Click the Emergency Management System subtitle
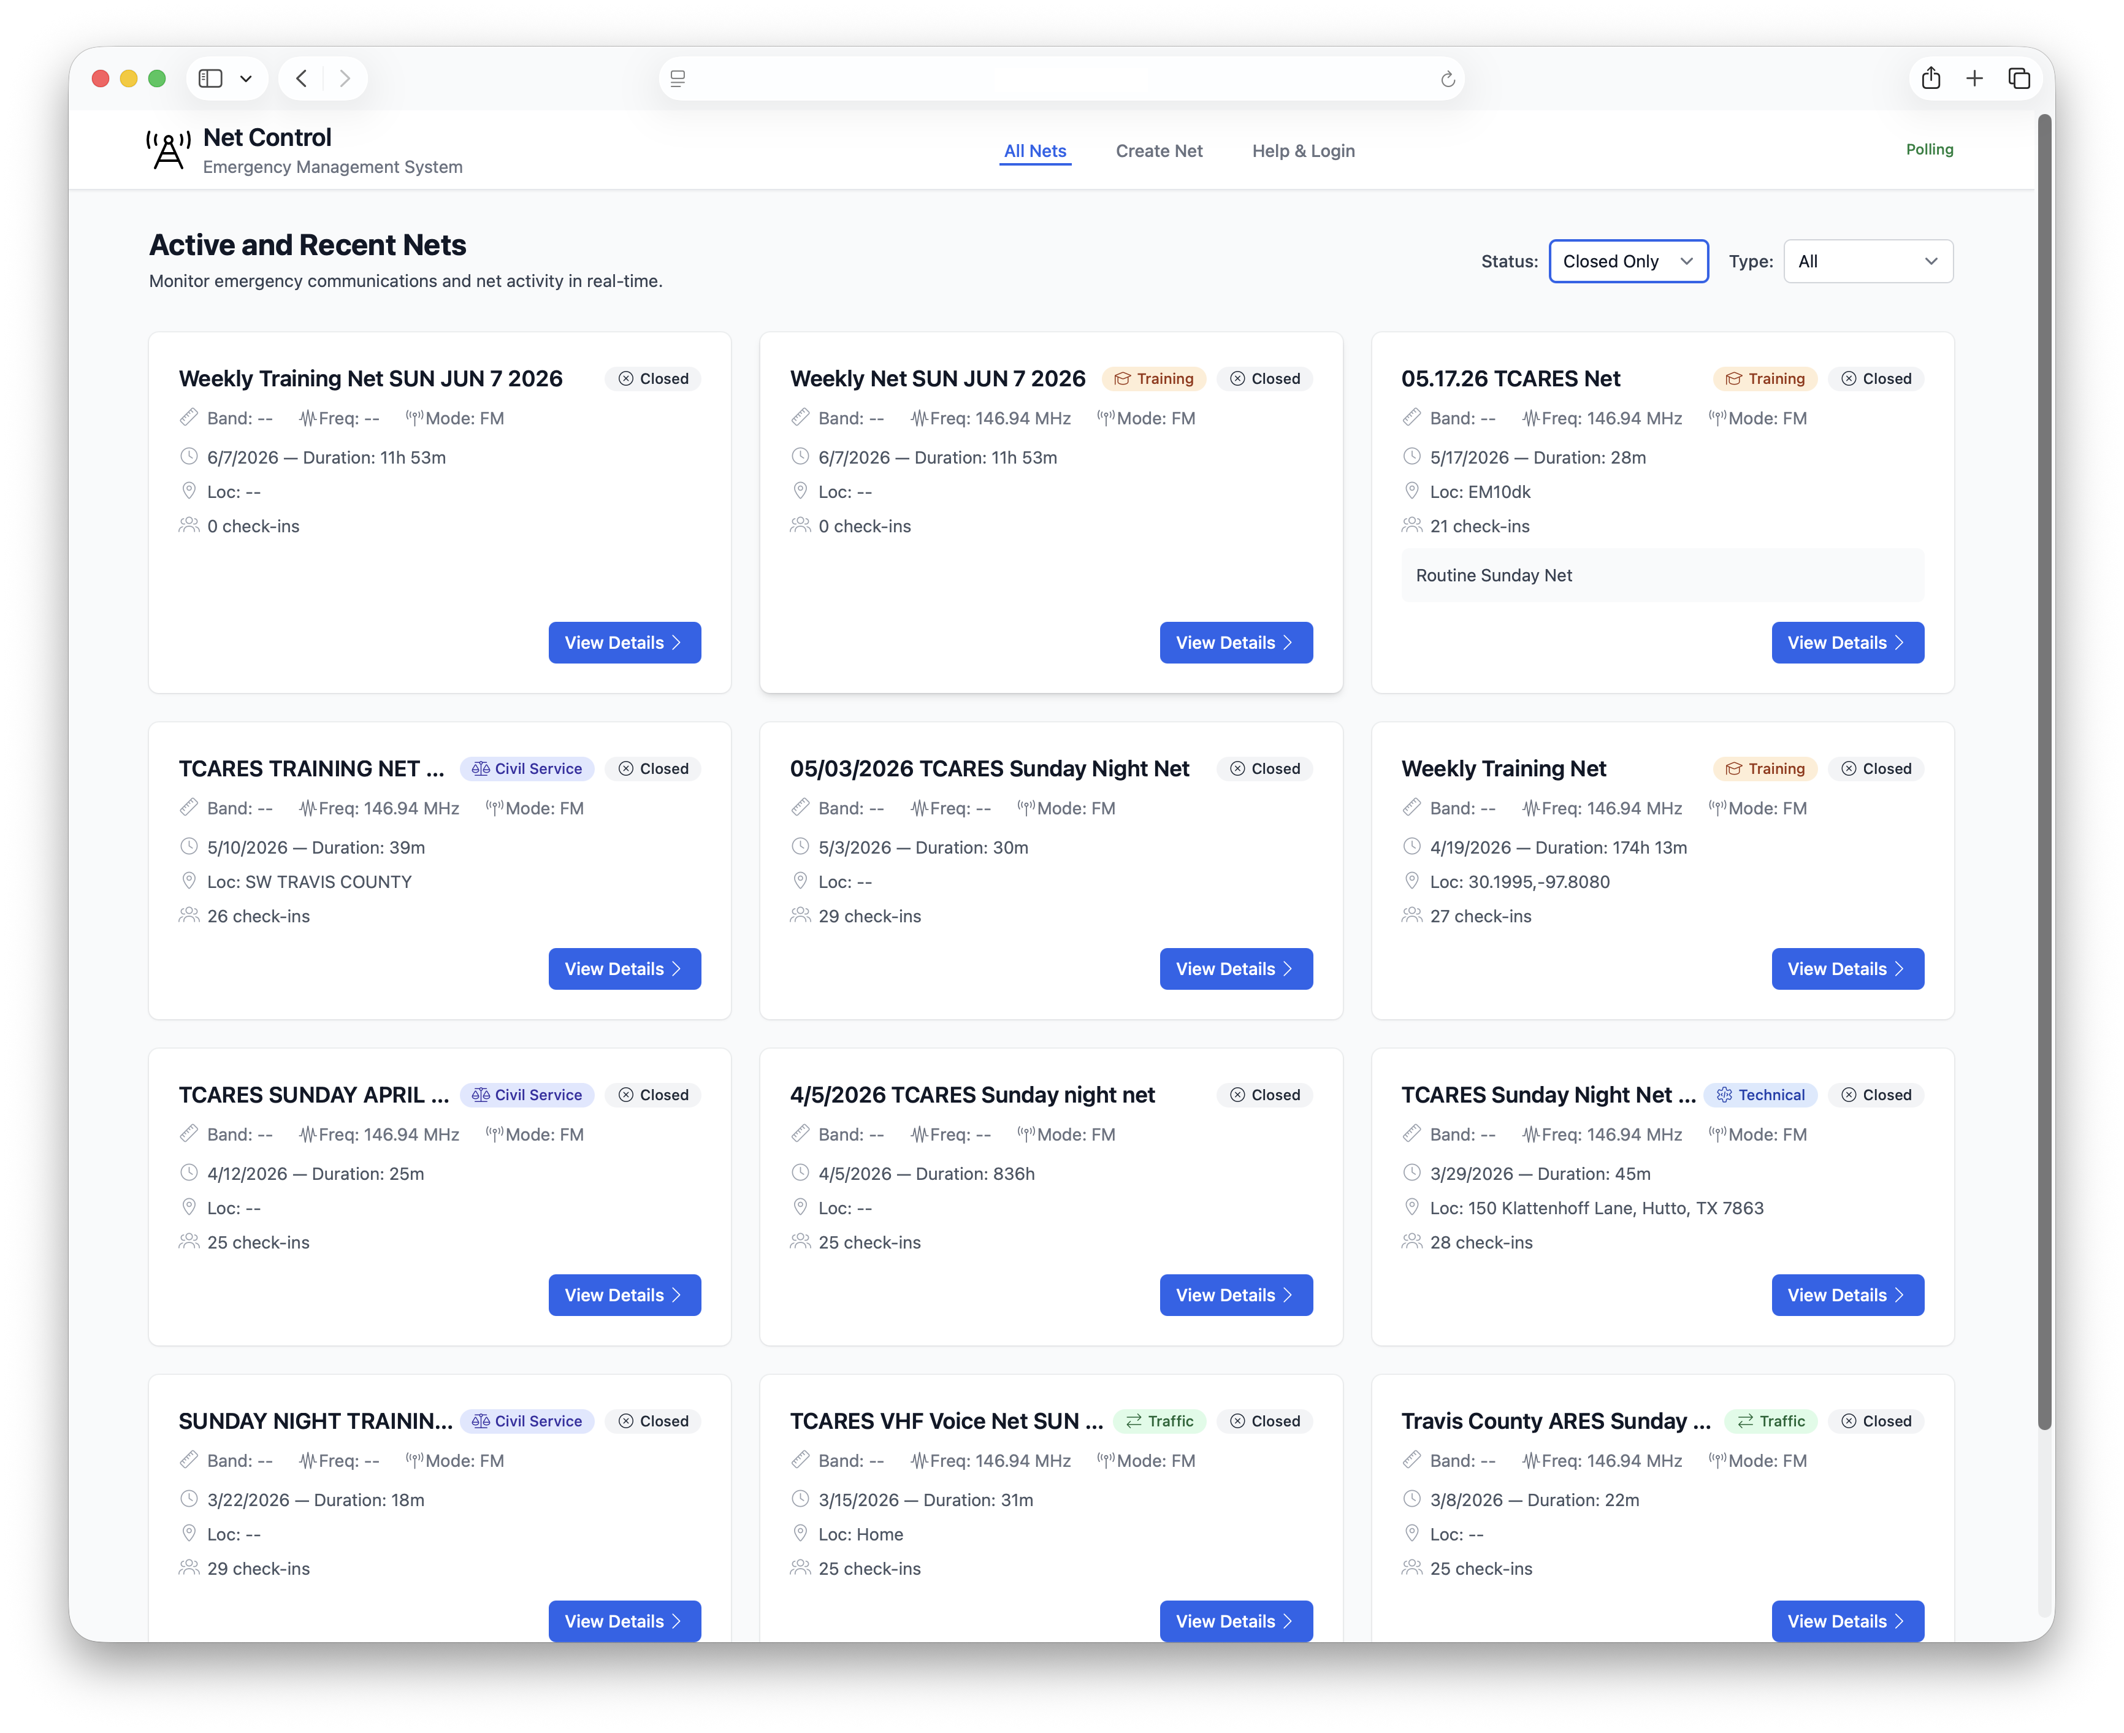This screenshot has height=1733, width=2124. click(x=332, y=167)
